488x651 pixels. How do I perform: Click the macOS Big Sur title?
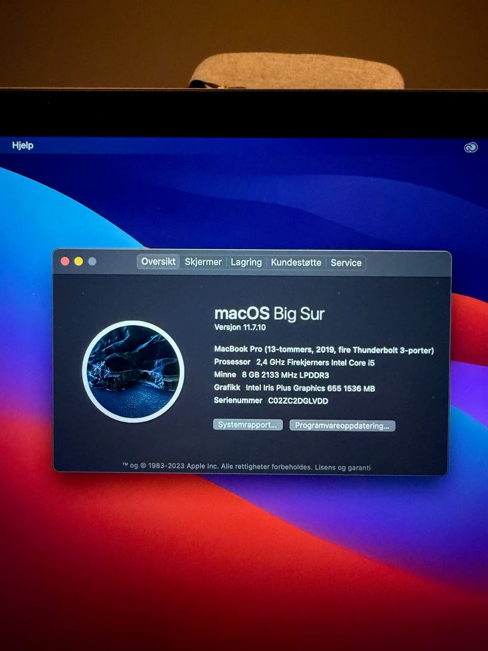pyautogui.click(x=269, y=314)
